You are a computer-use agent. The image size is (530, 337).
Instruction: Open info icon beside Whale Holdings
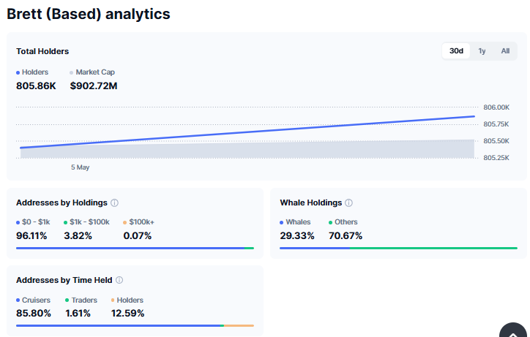[349, 202]
